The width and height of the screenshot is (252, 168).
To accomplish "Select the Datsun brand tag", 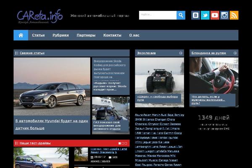I will point(140,129).
